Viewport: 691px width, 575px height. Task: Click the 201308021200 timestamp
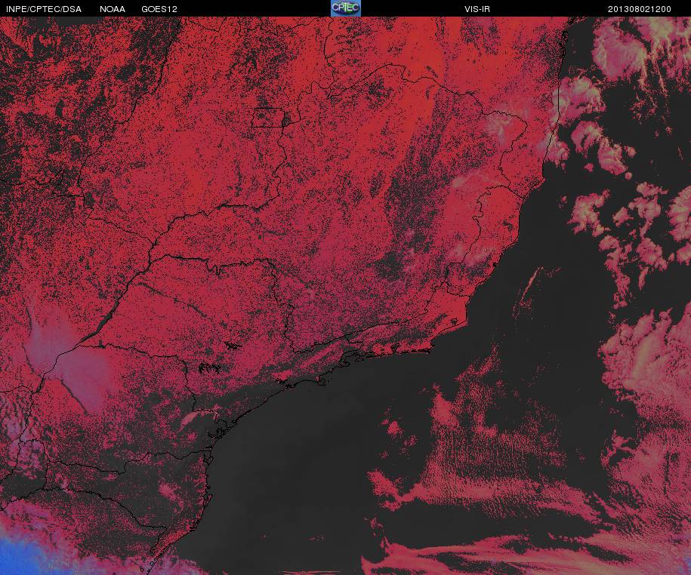(640, 9)
